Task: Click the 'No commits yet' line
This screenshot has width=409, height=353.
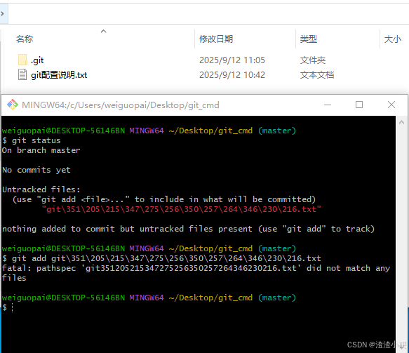Action: pyautogui.click(x=36, y=170)
